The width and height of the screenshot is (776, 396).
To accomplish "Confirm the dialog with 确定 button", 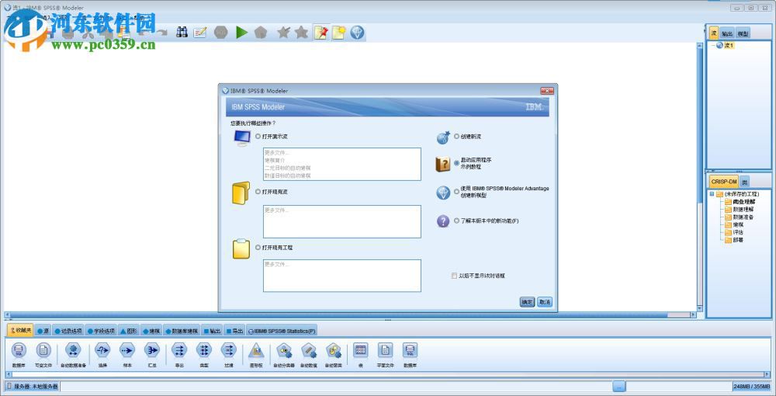I will (527, 302).
